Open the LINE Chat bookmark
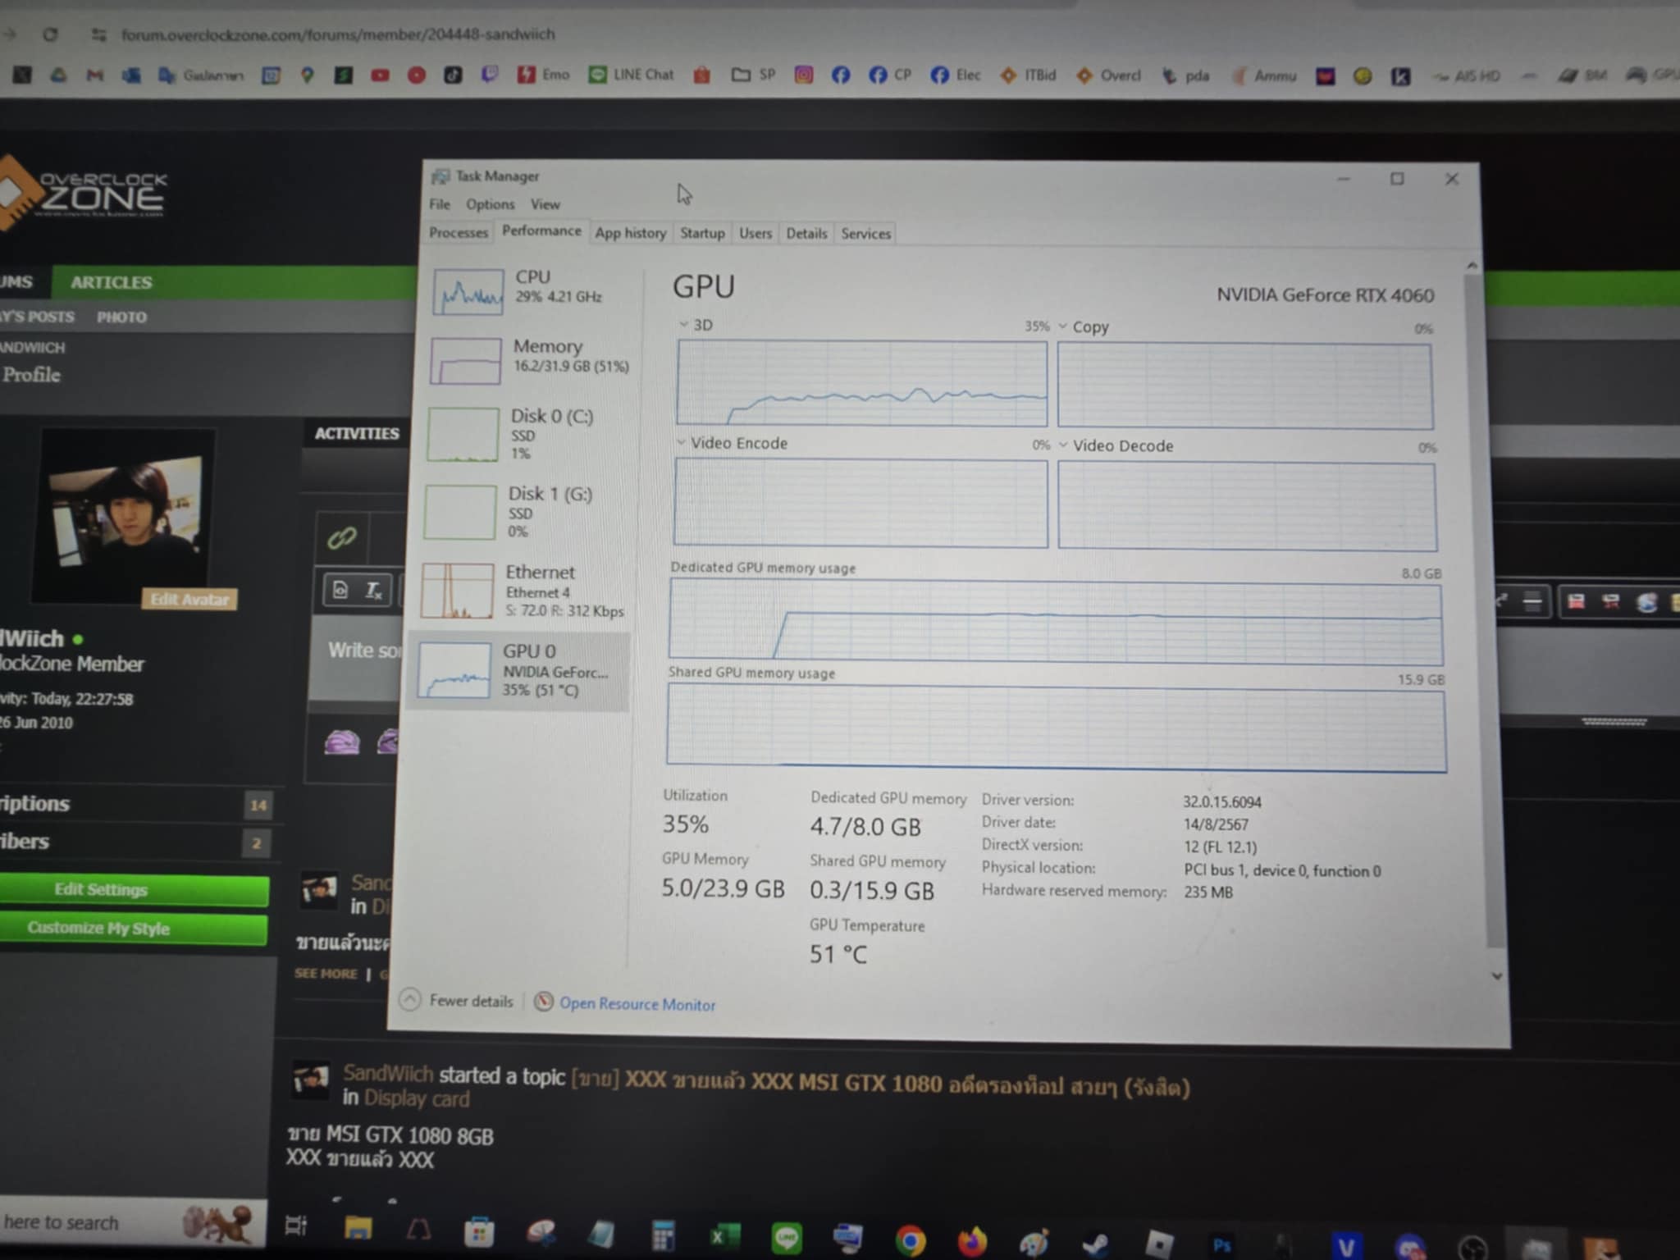The width and height of the screenshot is (1680, 1260). point(632,75)
